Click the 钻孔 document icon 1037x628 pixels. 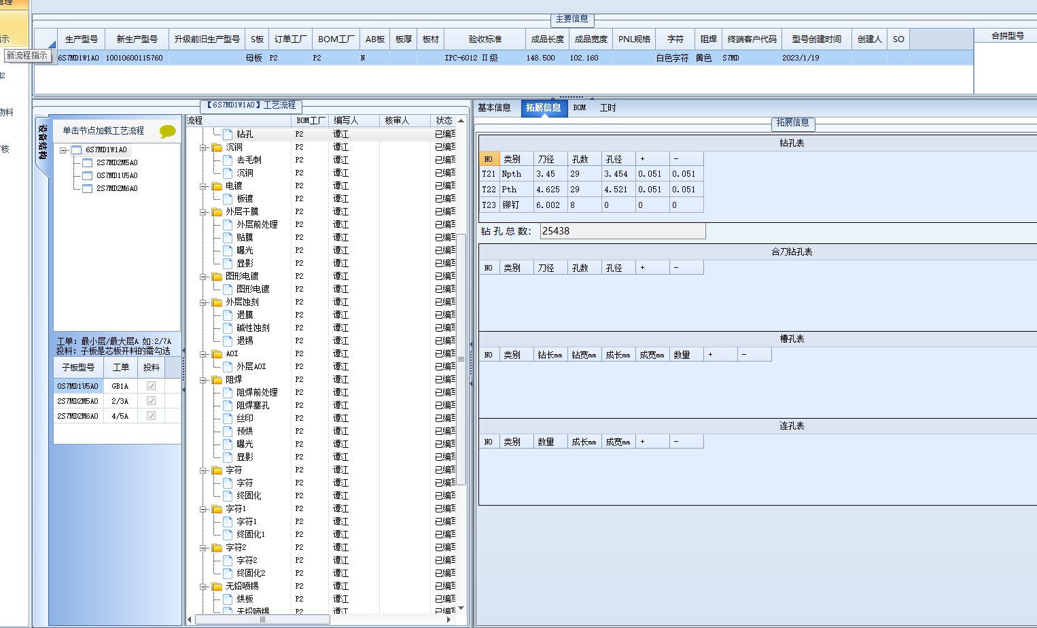click(228, 135)
